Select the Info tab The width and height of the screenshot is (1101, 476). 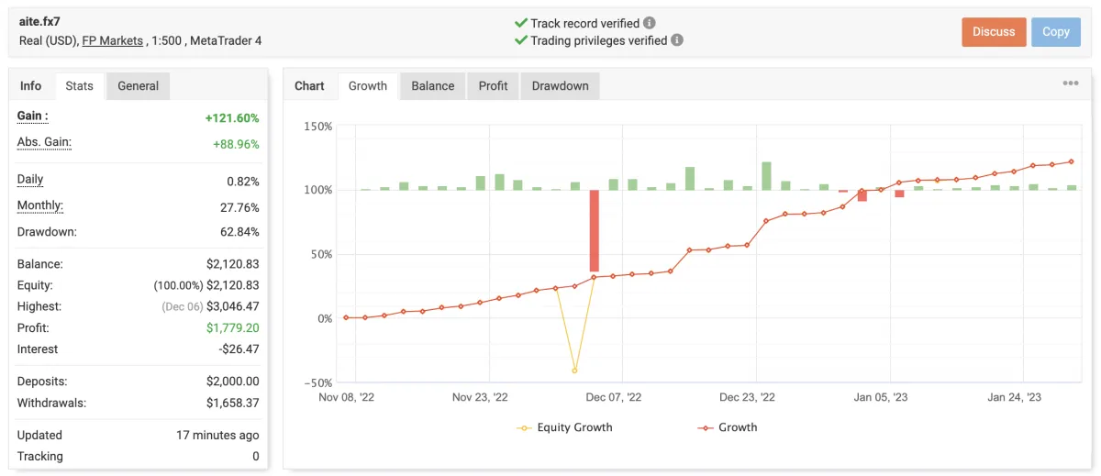[31, 86]
